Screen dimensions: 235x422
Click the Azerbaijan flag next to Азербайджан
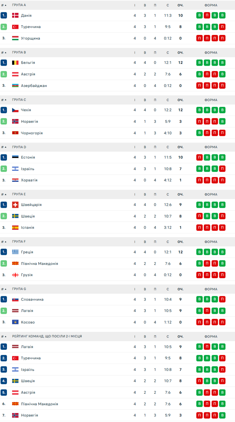15,86
